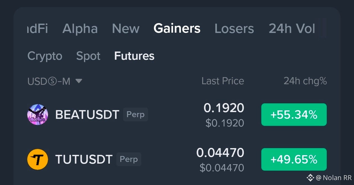
Task: Open the BEATUSDT coin logo icon
Action: [38, 115]
